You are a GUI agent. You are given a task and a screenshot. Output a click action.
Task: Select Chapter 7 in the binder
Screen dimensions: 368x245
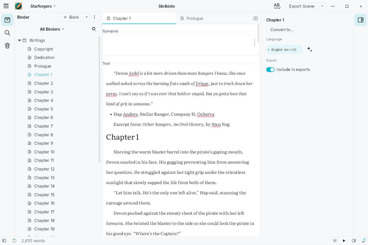point(44,126)
